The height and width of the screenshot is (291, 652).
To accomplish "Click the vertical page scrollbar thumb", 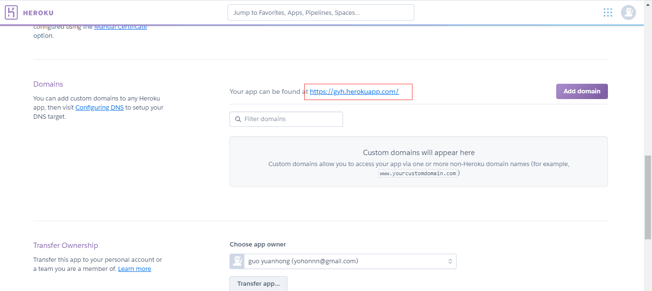I will [x=648, y=197].
